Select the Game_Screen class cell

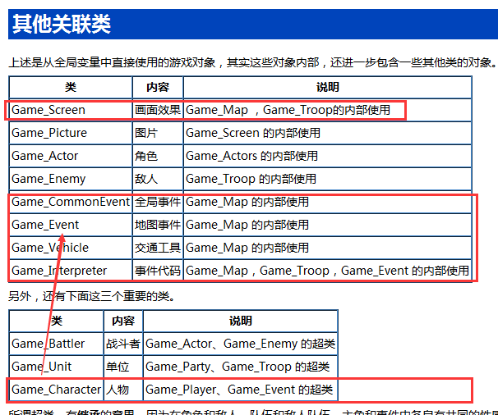[x=71, y=110]
